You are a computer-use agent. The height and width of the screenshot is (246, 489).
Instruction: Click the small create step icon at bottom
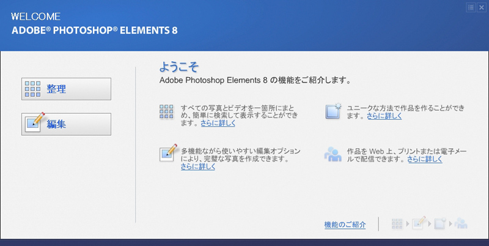440,223
